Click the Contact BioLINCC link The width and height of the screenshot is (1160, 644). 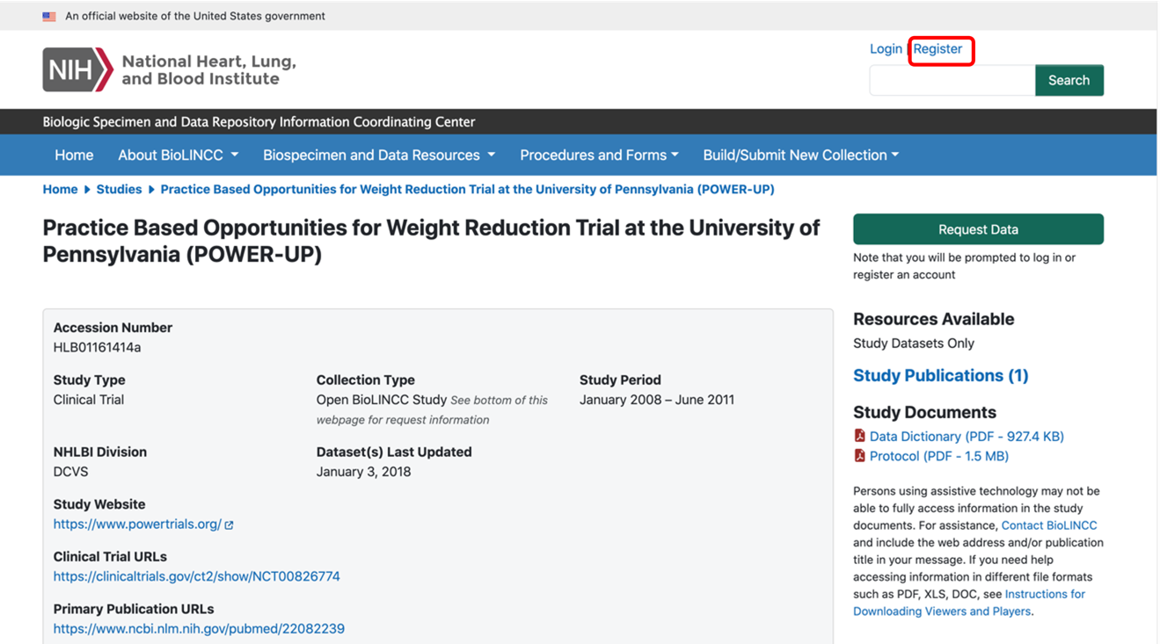(x=1049, y=525)
